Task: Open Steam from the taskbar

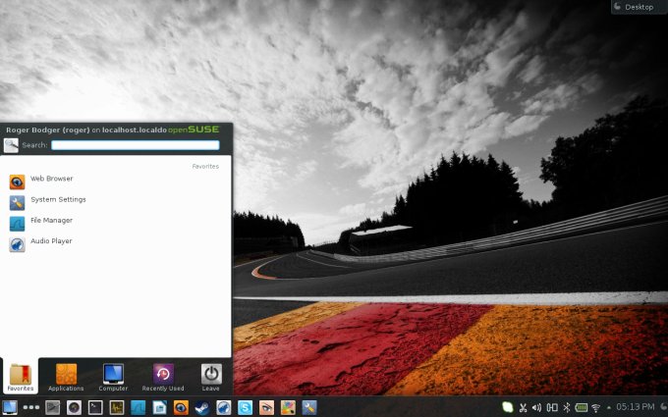Action: click(x=201, y=407)
